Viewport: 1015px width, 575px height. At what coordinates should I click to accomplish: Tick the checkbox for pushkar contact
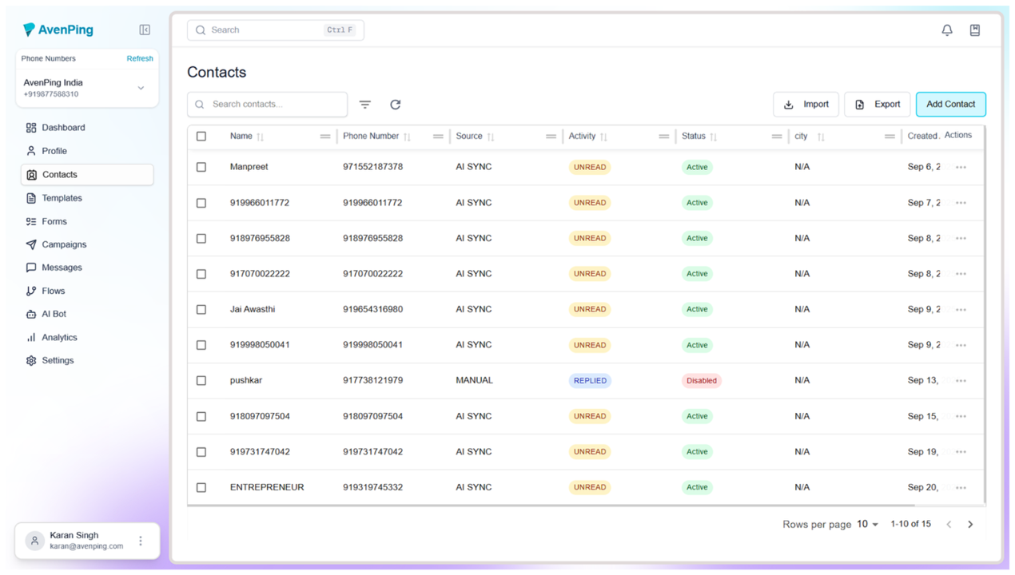click(x=201, y=381)
